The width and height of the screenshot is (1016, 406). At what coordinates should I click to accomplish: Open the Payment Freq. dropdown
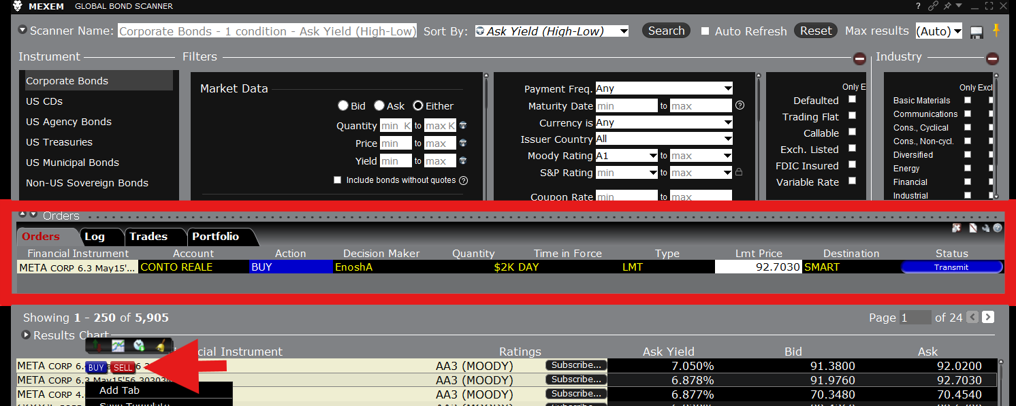click(664, 88)
